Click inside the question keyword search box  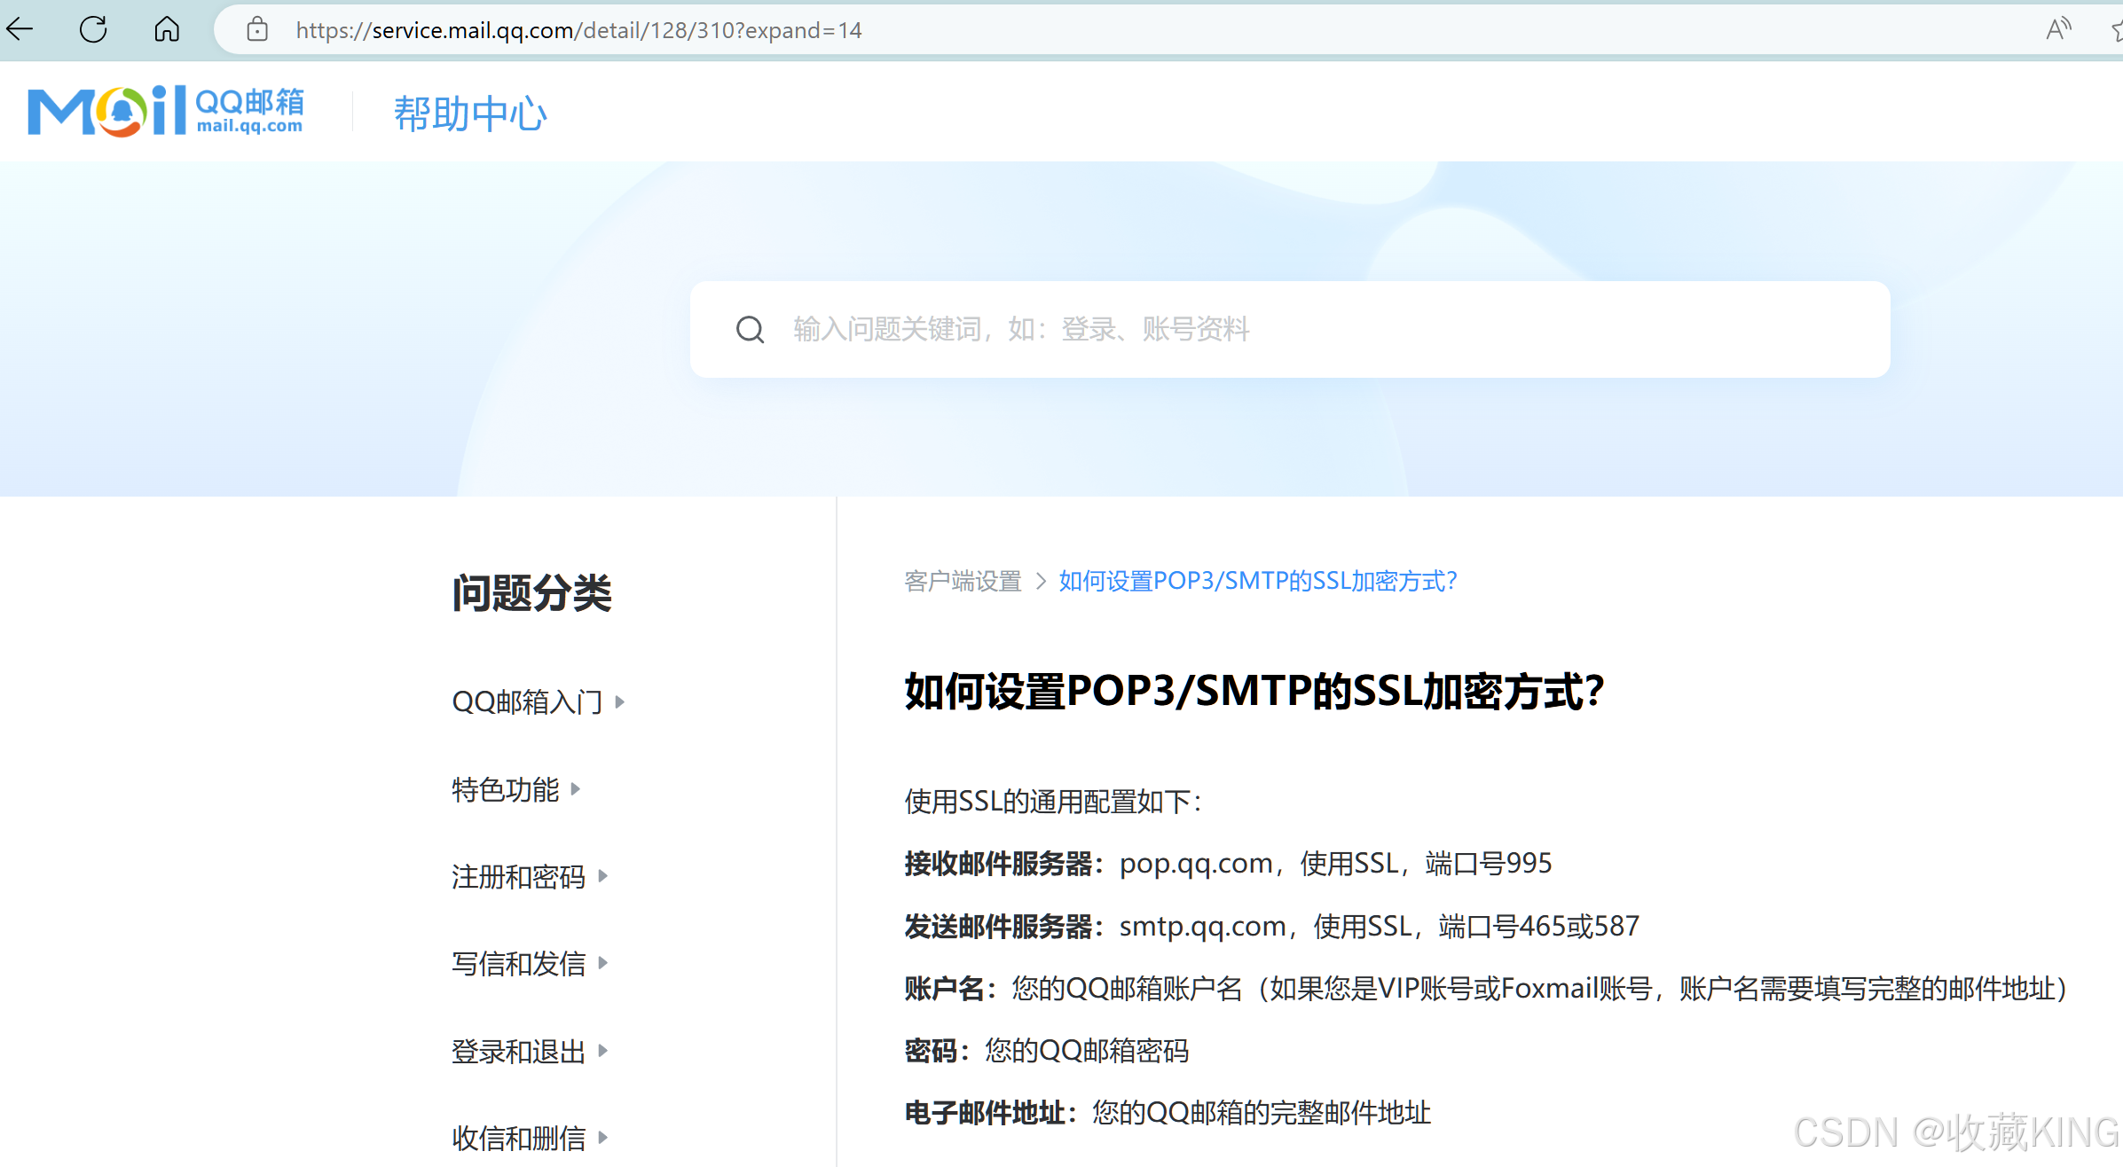point(1020,329)
